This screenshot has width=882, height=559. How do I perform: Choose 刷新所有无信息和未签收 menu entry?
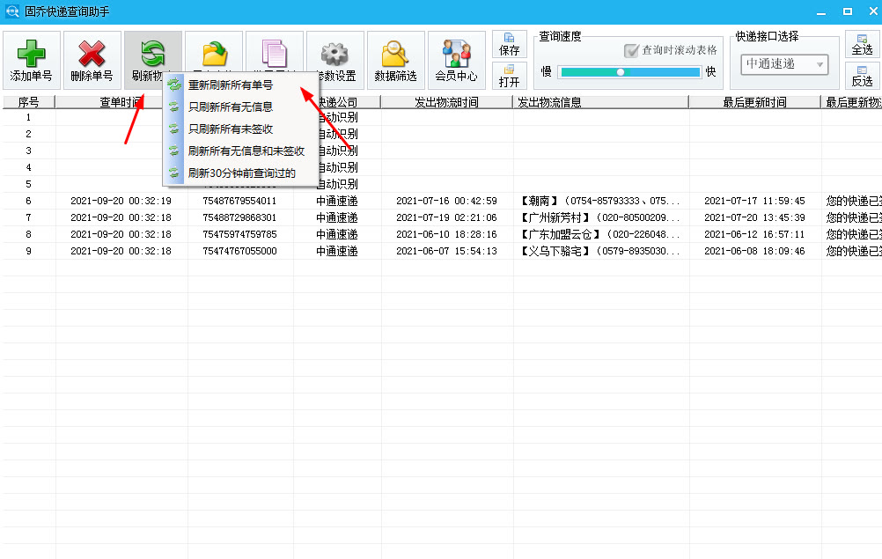tap(241, 151)
